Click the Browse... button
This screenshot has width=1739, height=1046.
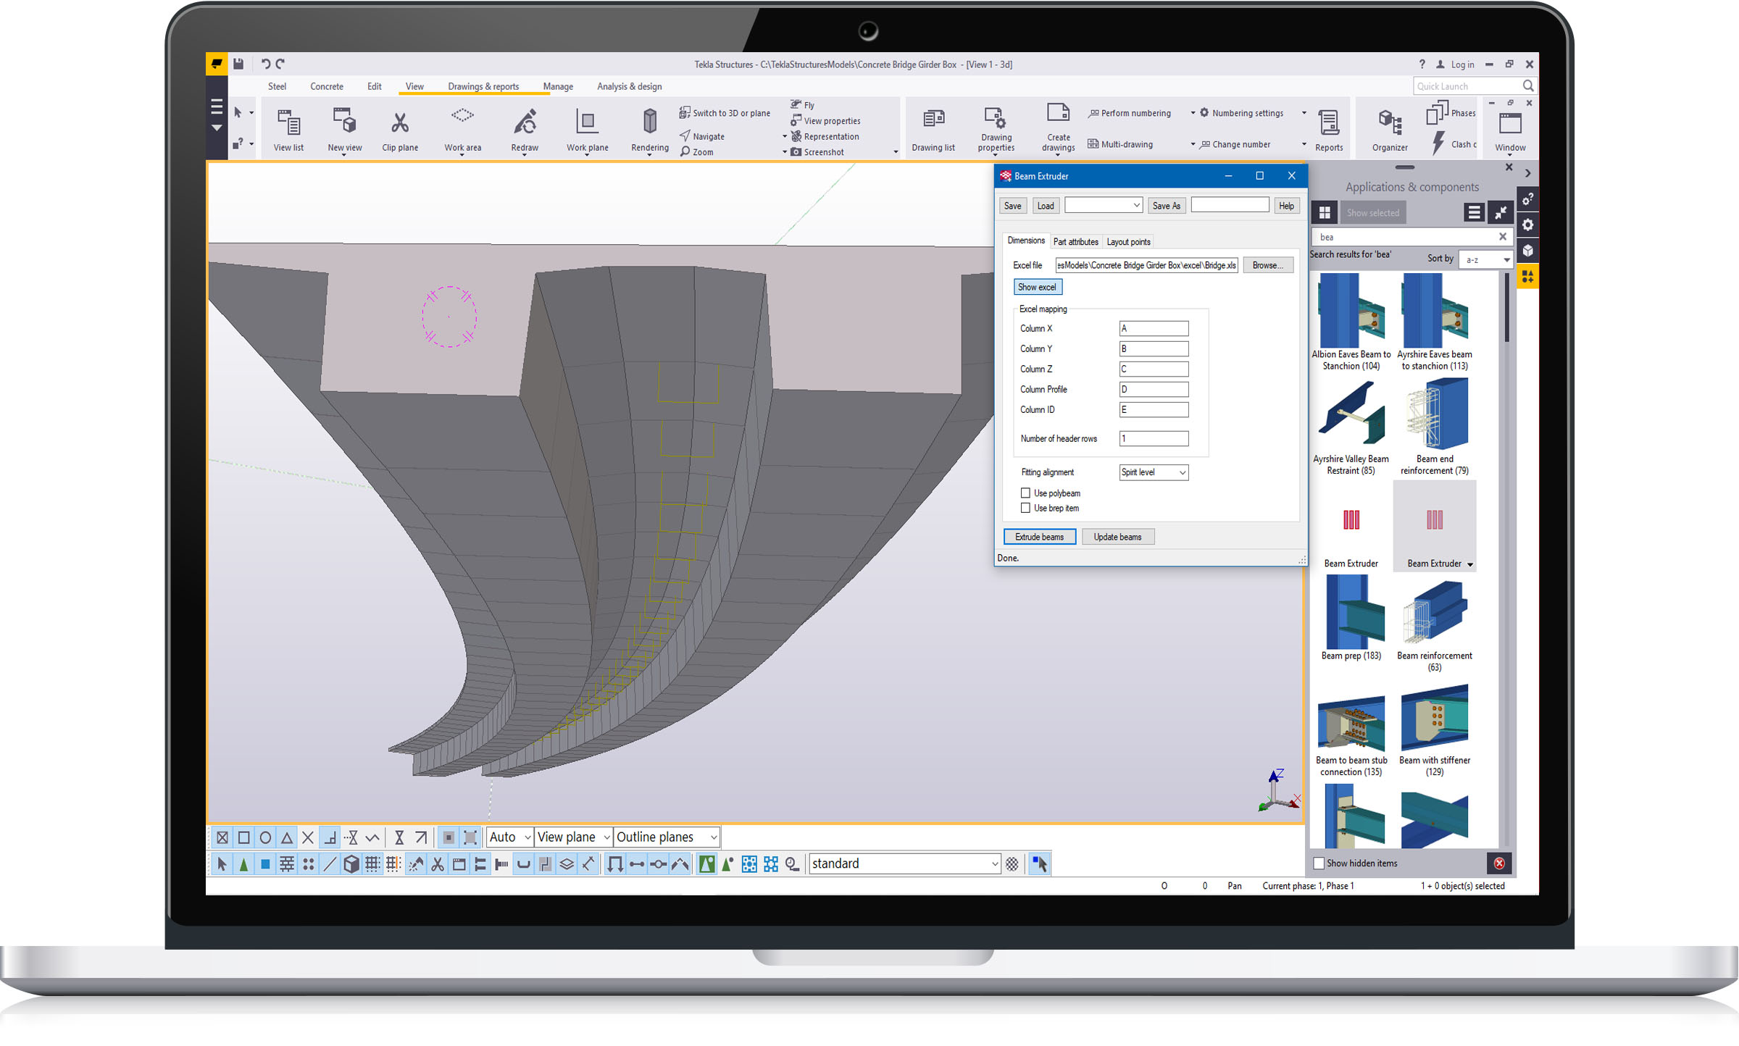click(1267, 265)
